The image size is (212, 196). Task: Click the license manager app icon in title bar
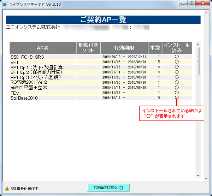coord(5,5)
